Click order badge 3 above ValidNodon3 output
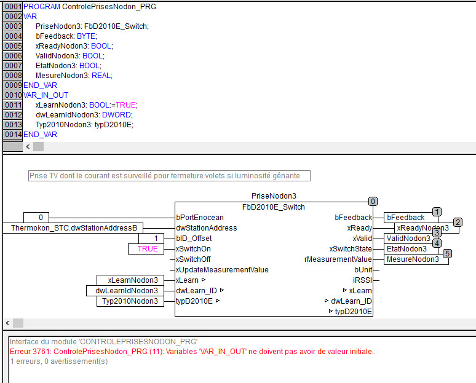476x383 pixels. coord(436,232)
